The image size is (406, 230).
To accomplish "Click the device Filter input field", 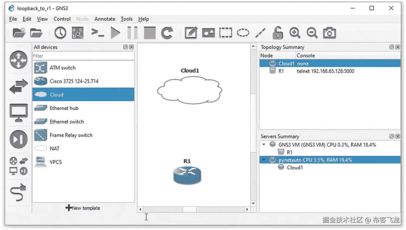I will [83, 56].
